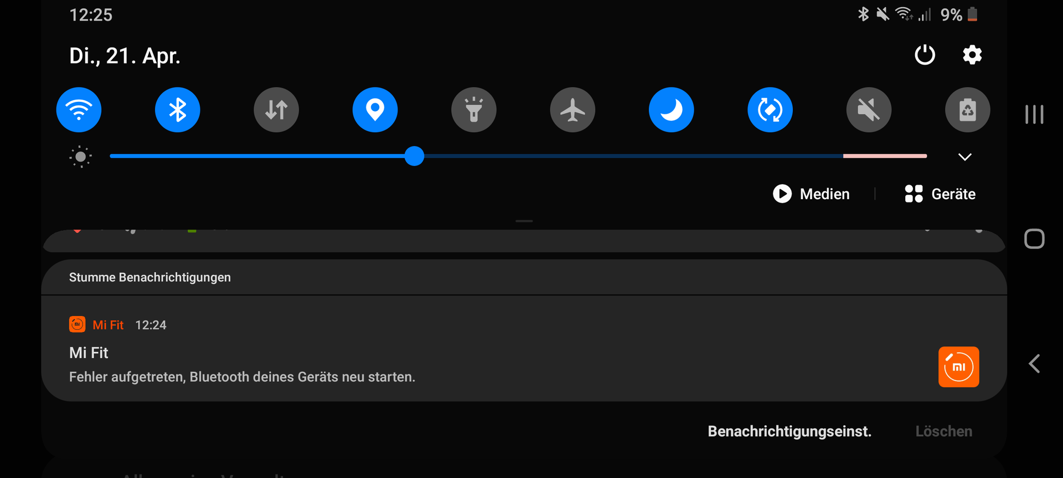1063x478 pixels.
Task: Tap the brightness sun icon
Action: point(80,157)
